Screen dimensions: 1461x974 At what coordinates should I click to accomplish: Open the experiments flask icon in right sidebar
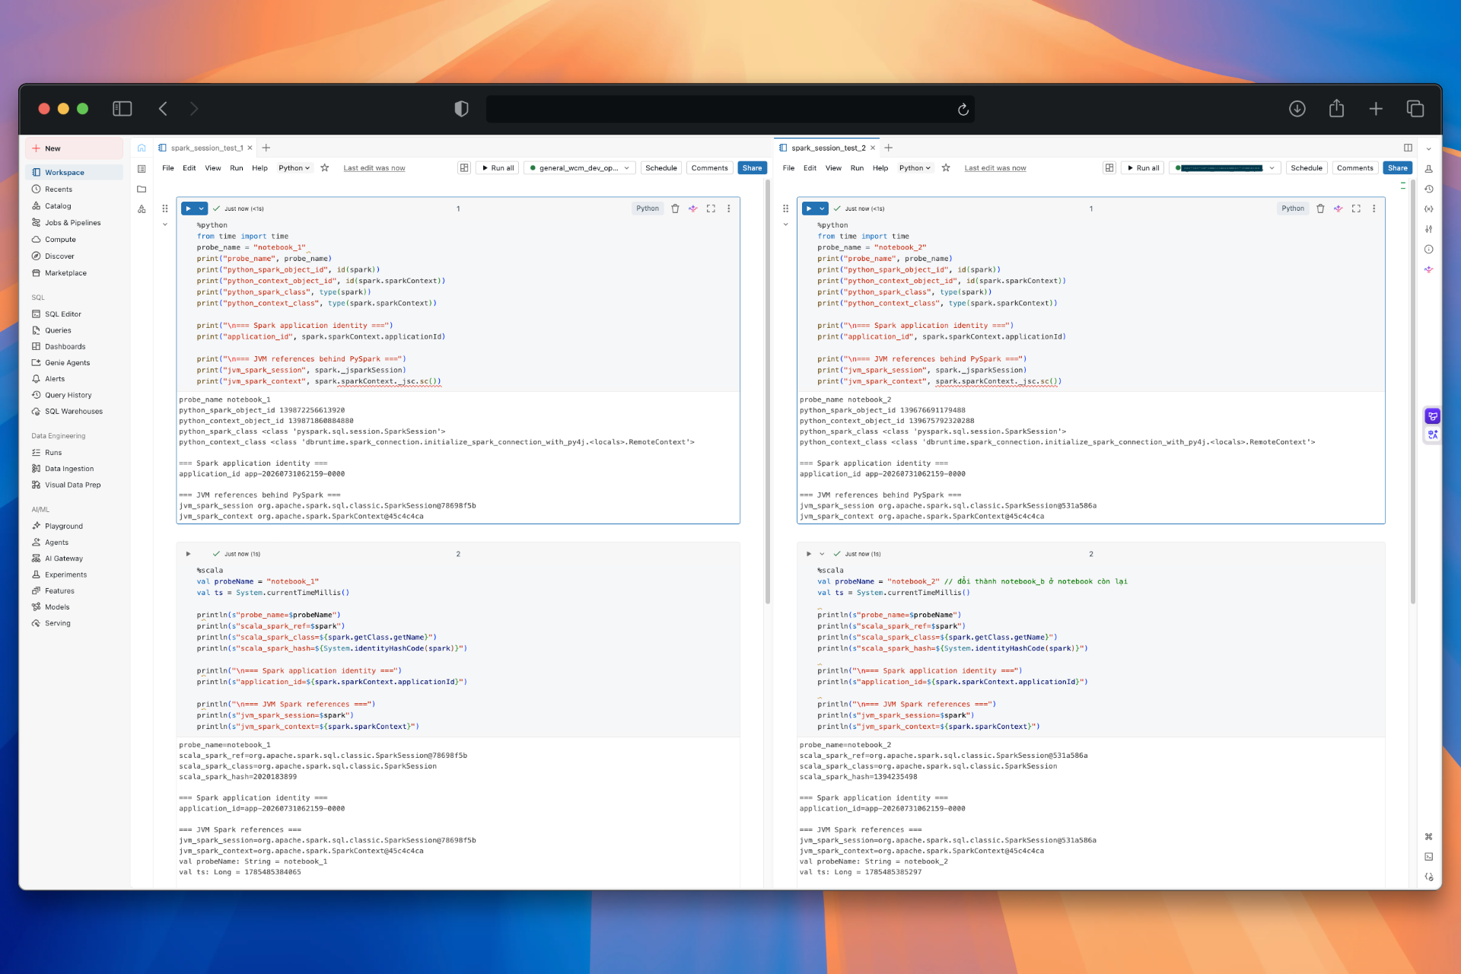pos(1429,169)
